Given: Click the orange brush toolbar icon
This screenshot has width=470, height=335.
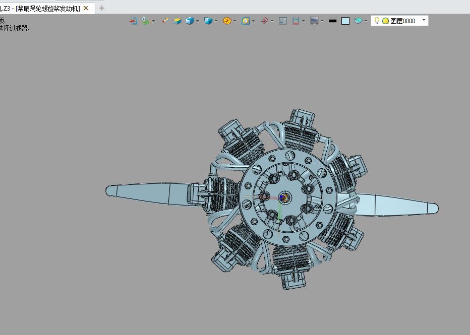Looking at the screenshot, I should (165, 21).
